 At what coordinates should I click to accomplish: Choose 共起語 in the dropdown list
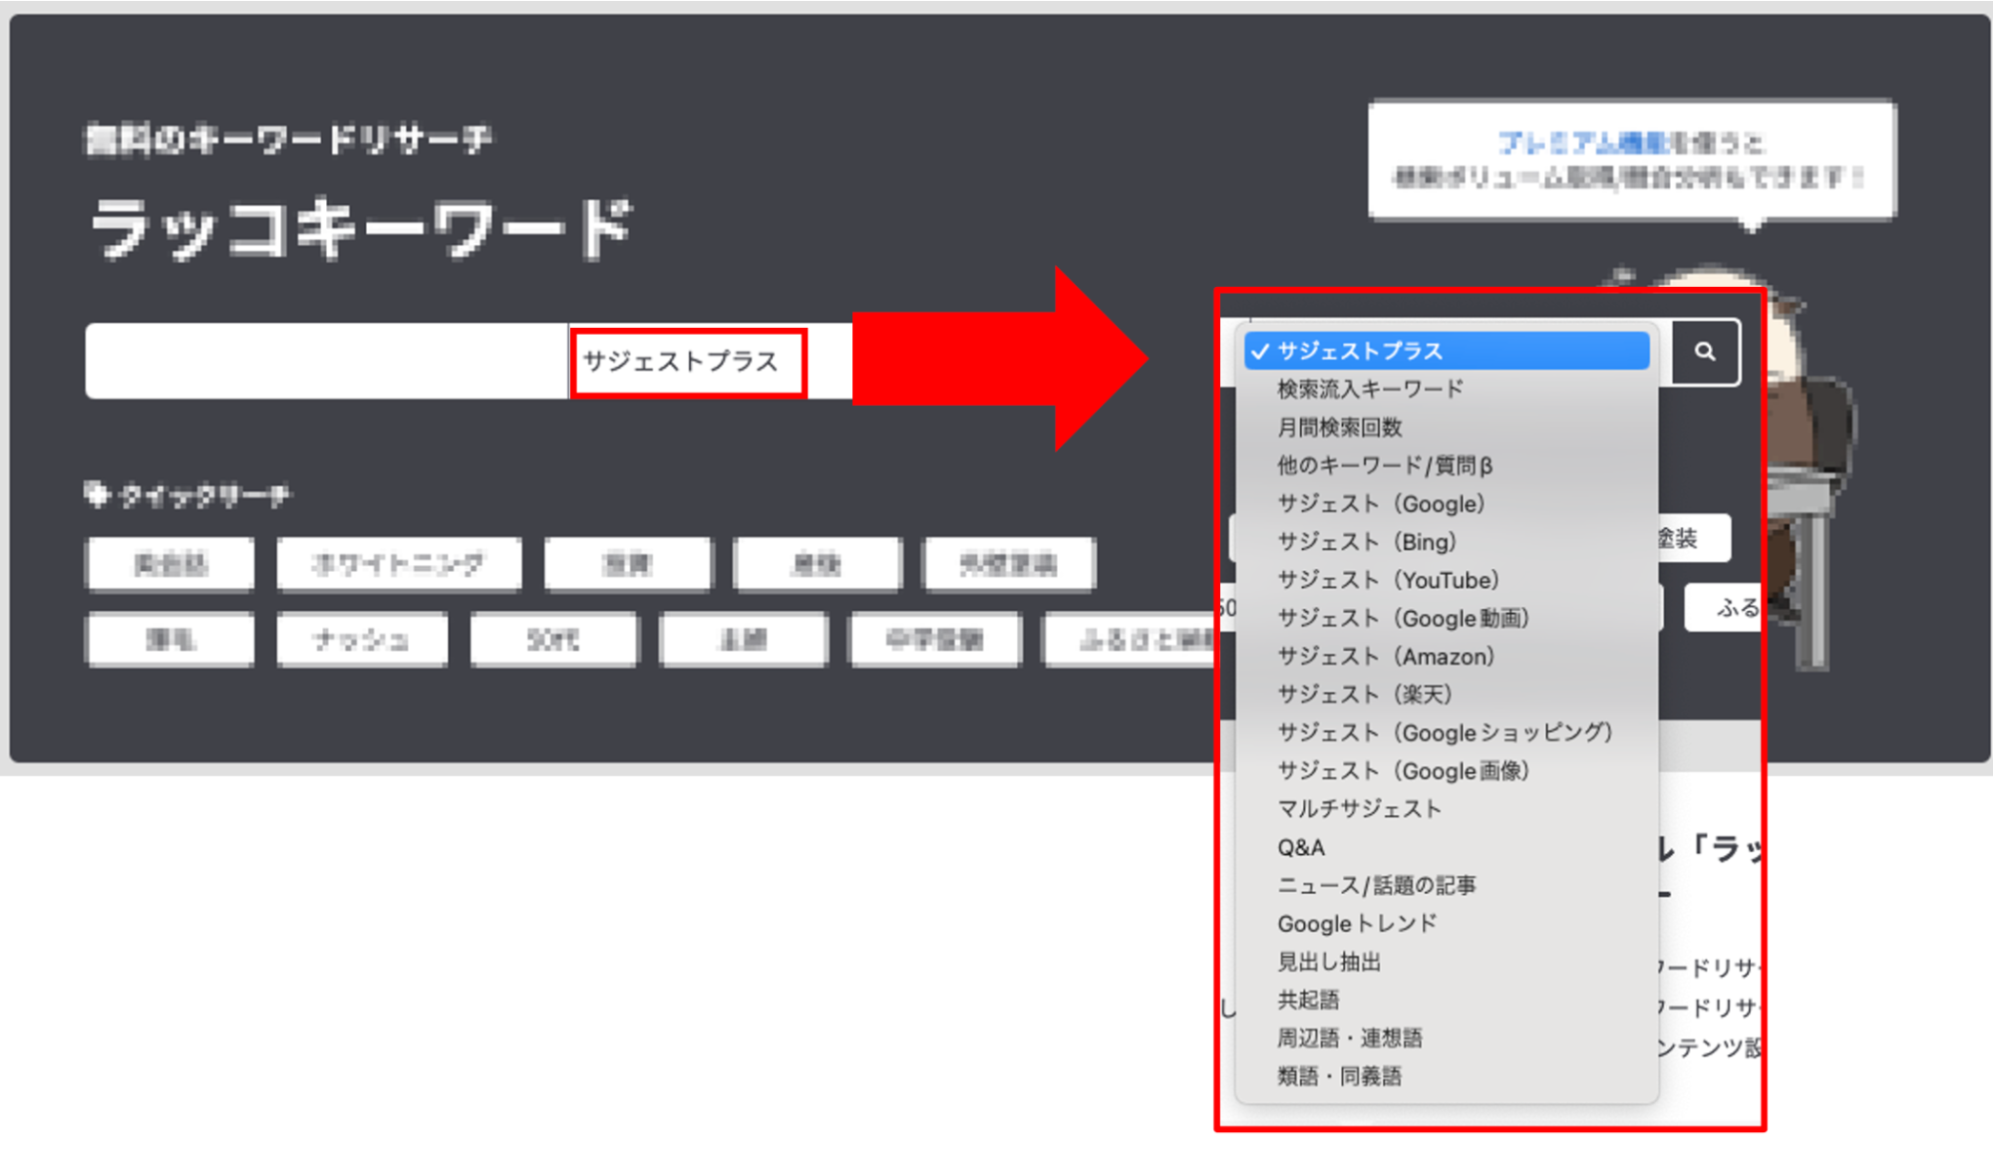(1447, 1000)
